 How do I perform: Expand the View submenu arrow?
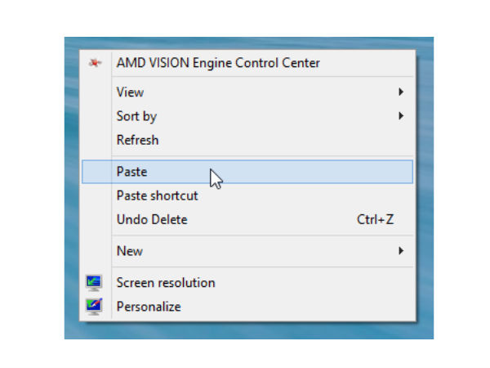pyautogui.click(x=401, y=92)
